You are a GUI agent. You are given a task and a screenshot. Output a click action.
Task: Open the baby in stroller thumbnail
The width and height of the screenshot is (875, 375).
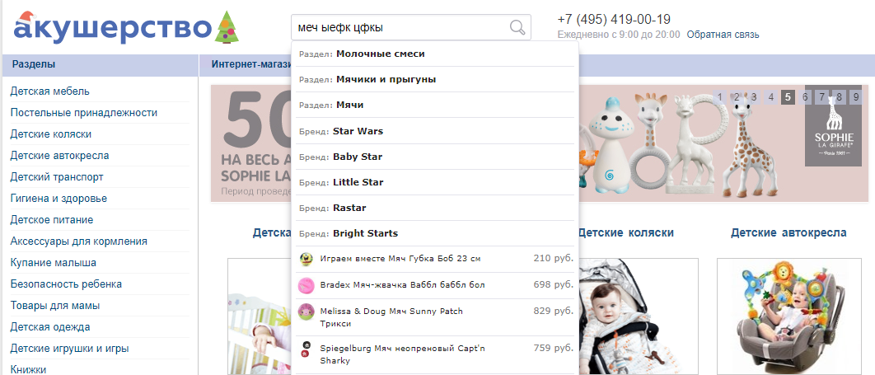pyautogui.click(x=639, y=316)
